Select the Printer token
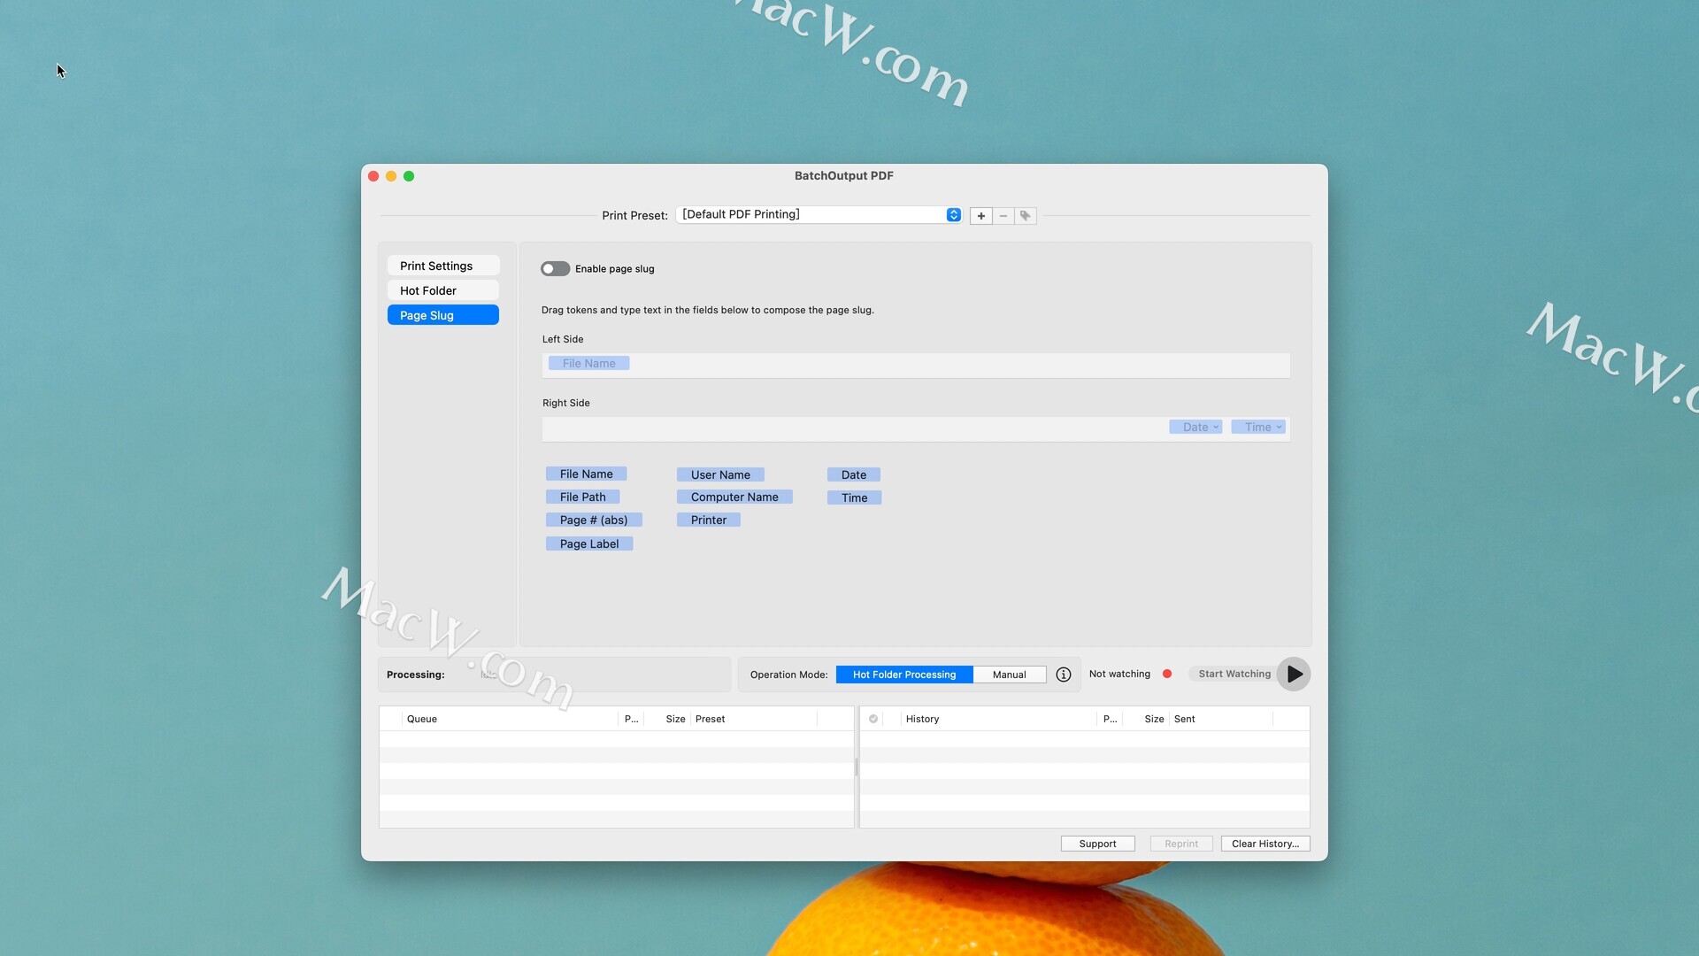This screenshot has height=956, width=1699. tap(709, 520)
